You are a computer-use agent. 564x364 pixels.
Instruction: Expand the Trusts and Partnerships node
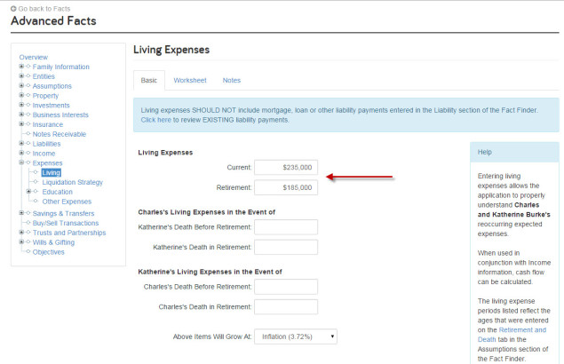click(21, 233)
